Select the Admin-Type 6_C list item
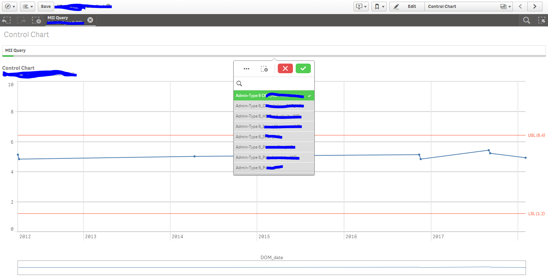Viewport: 548px width, 277px height. point(274,106)
